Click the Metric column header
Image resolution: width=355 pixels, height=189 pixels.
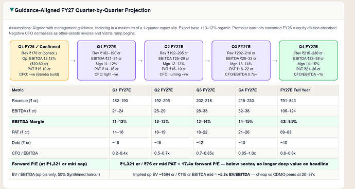(x=17, y=90)
